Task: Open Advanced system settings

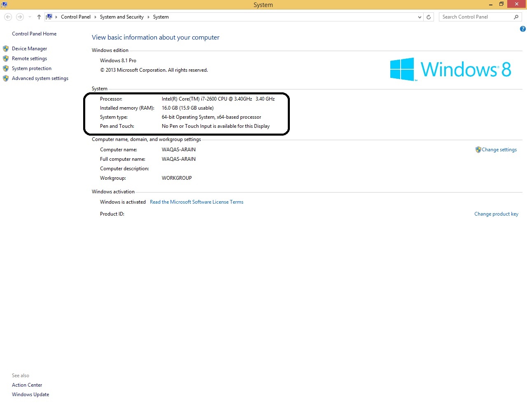Action: tap(40, 78)
